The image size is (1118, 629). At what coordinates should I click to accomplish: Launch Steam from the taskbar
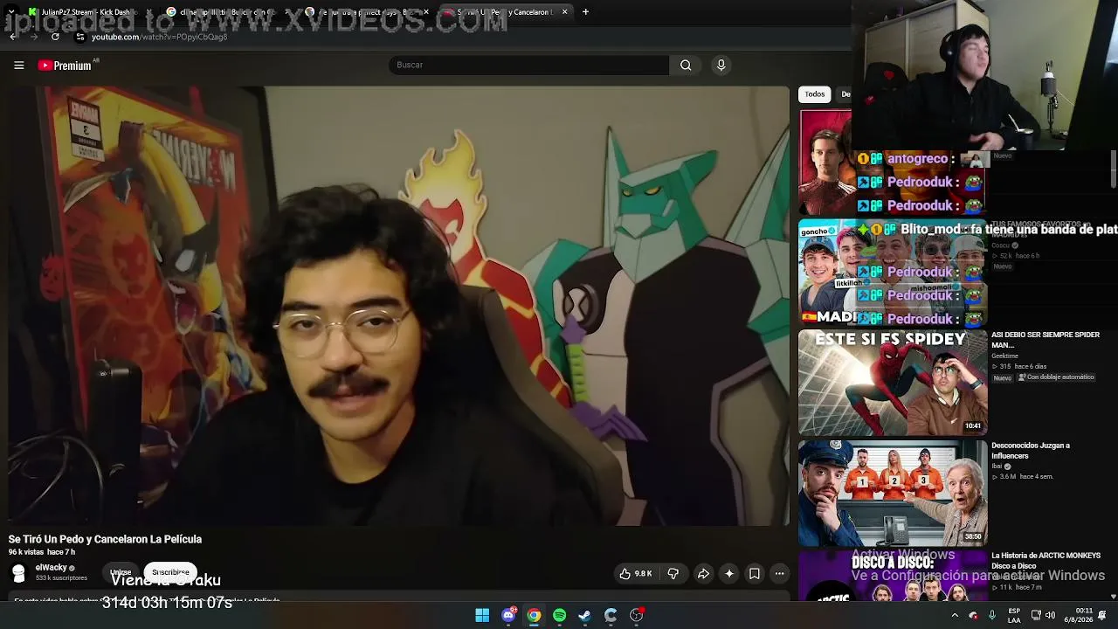click(x=585, y=616)
